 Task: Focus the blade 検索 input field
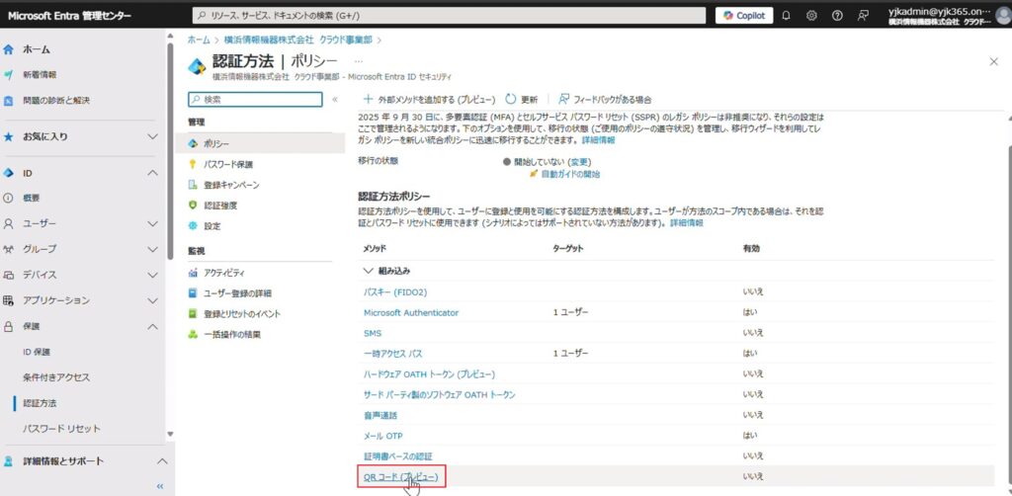(x=255, y=100)
